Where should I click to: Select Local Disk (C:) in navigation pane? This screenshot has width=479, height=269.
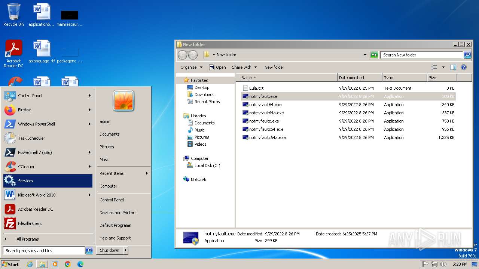pos(207,166)
